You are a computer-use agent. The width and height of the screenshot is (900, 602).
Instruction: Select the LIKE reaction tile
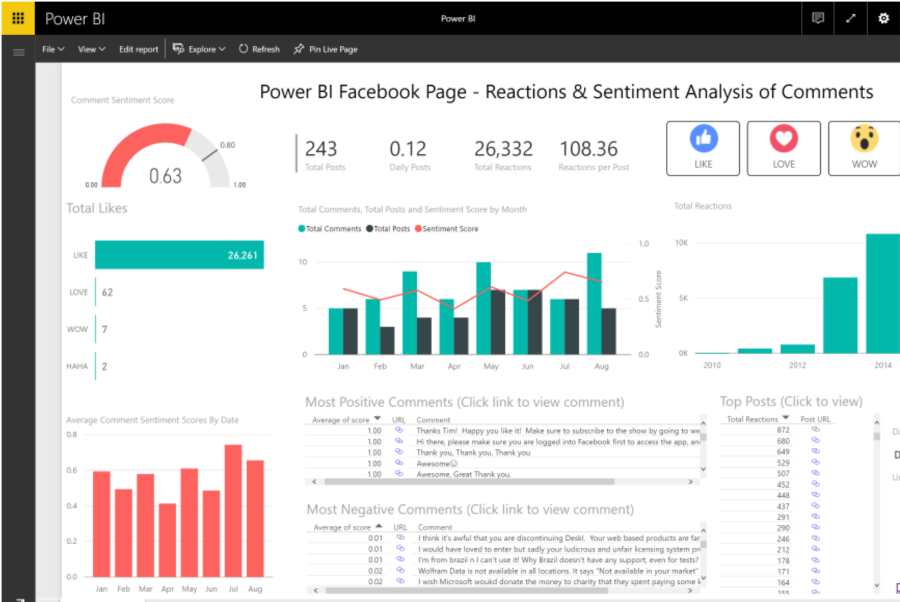(703, 149)
